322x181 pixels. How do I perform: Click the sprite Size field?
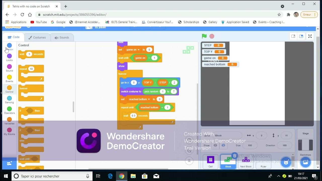coord(250,145)
